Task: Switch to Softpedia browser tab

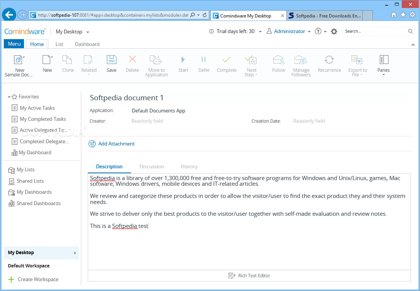Action: pos(324,16)
